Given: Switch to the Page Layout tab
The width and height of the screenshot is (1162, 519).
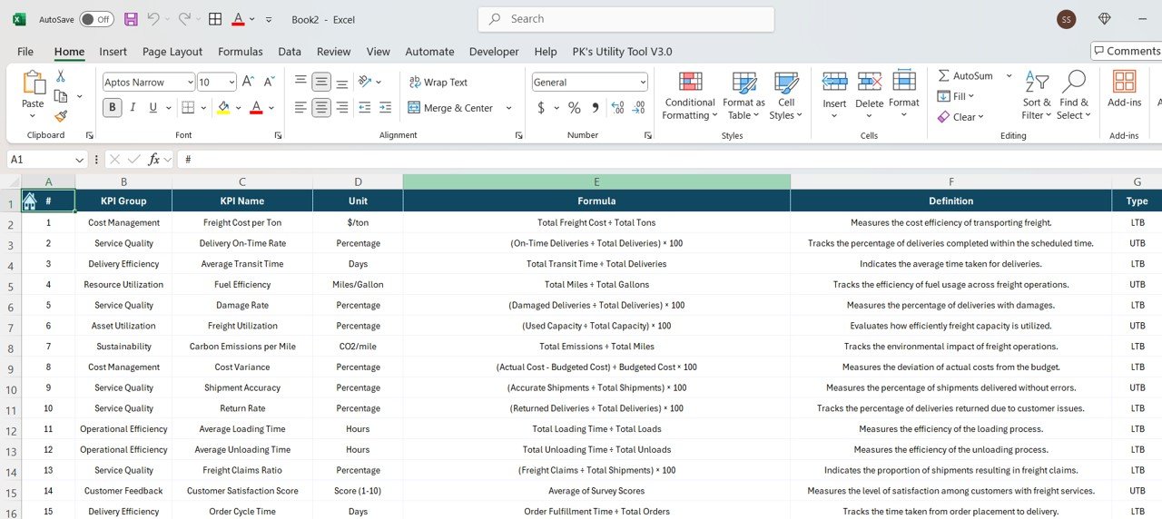Looking at the screenshot, I should 172,52.
